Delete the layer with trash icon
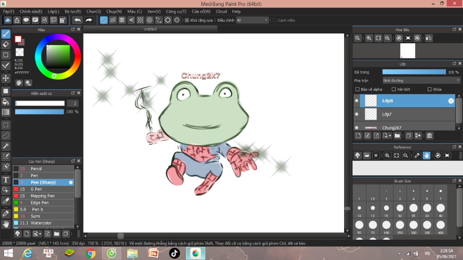 430,135
